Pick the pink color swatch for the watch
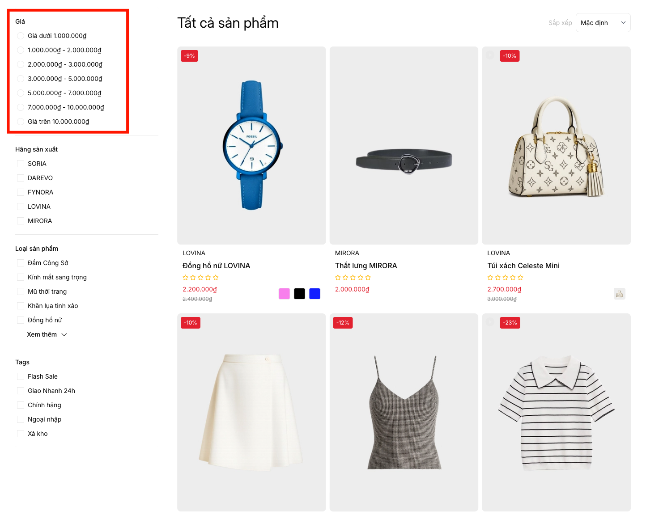The image size is (646, 515). pyautogui.click(x=284, y=294)
